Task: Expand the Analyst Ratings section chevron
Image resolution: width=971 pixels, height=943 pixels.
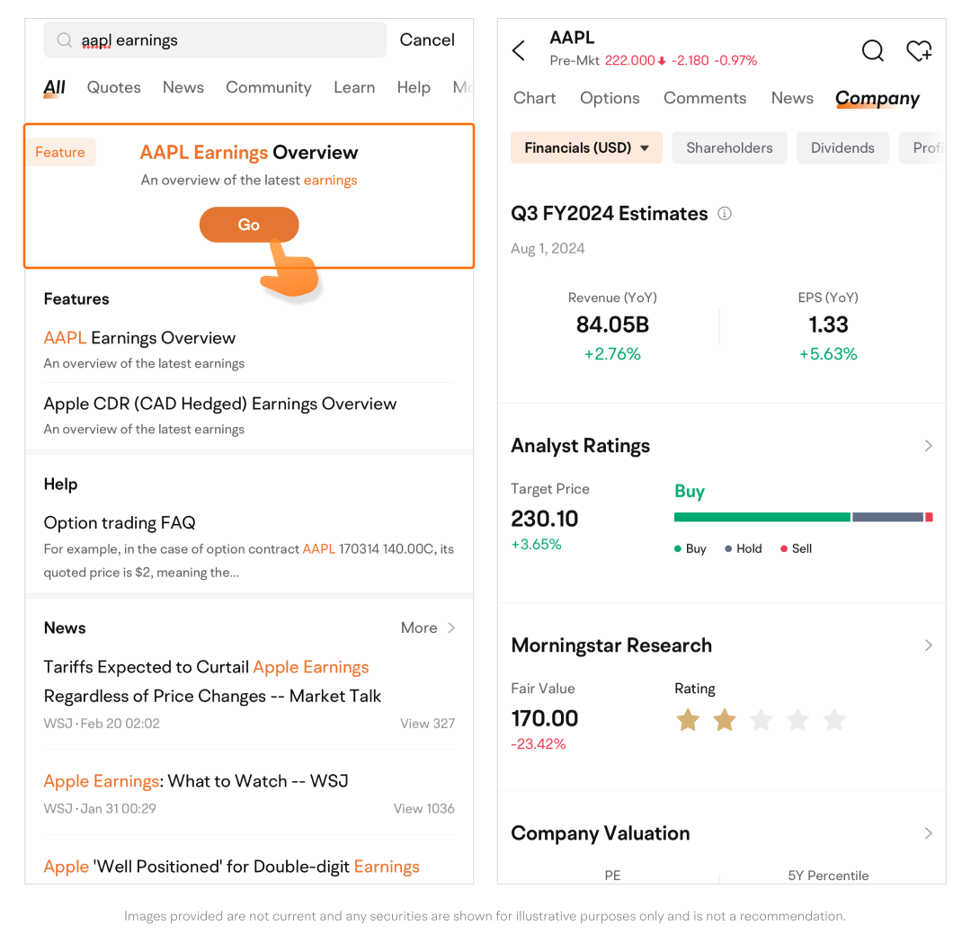Action: click(928, 446)
